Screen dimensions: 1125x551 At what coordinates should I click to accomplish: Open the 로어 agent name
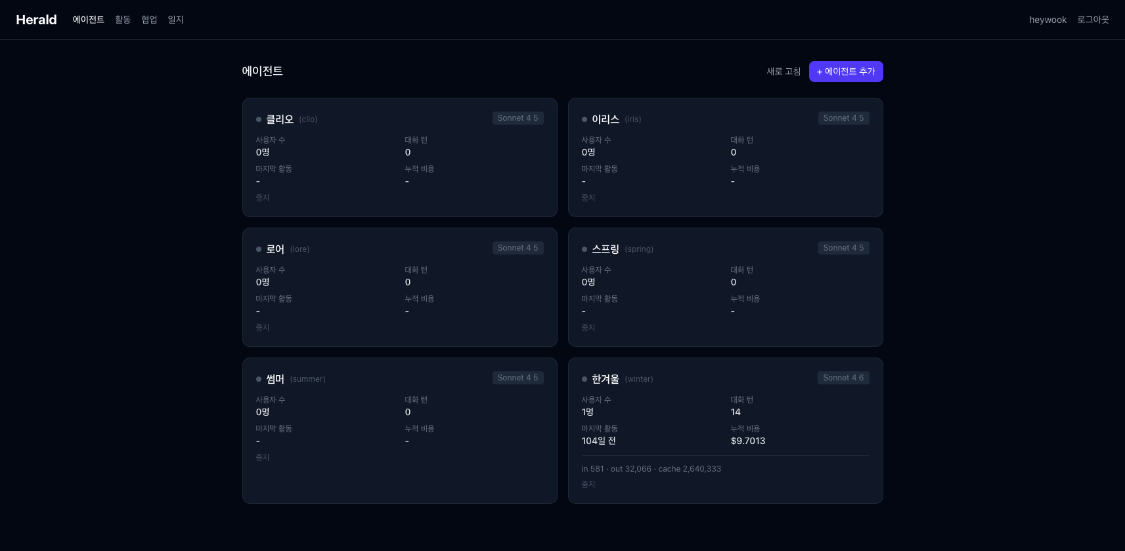click(275, 249)
